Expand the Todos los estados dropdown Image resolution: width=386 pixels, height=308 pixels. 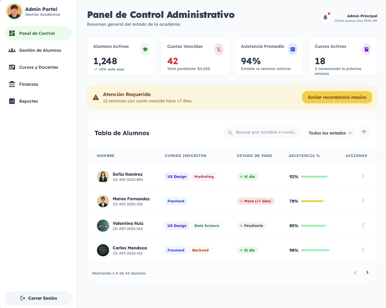click(330, 133)
